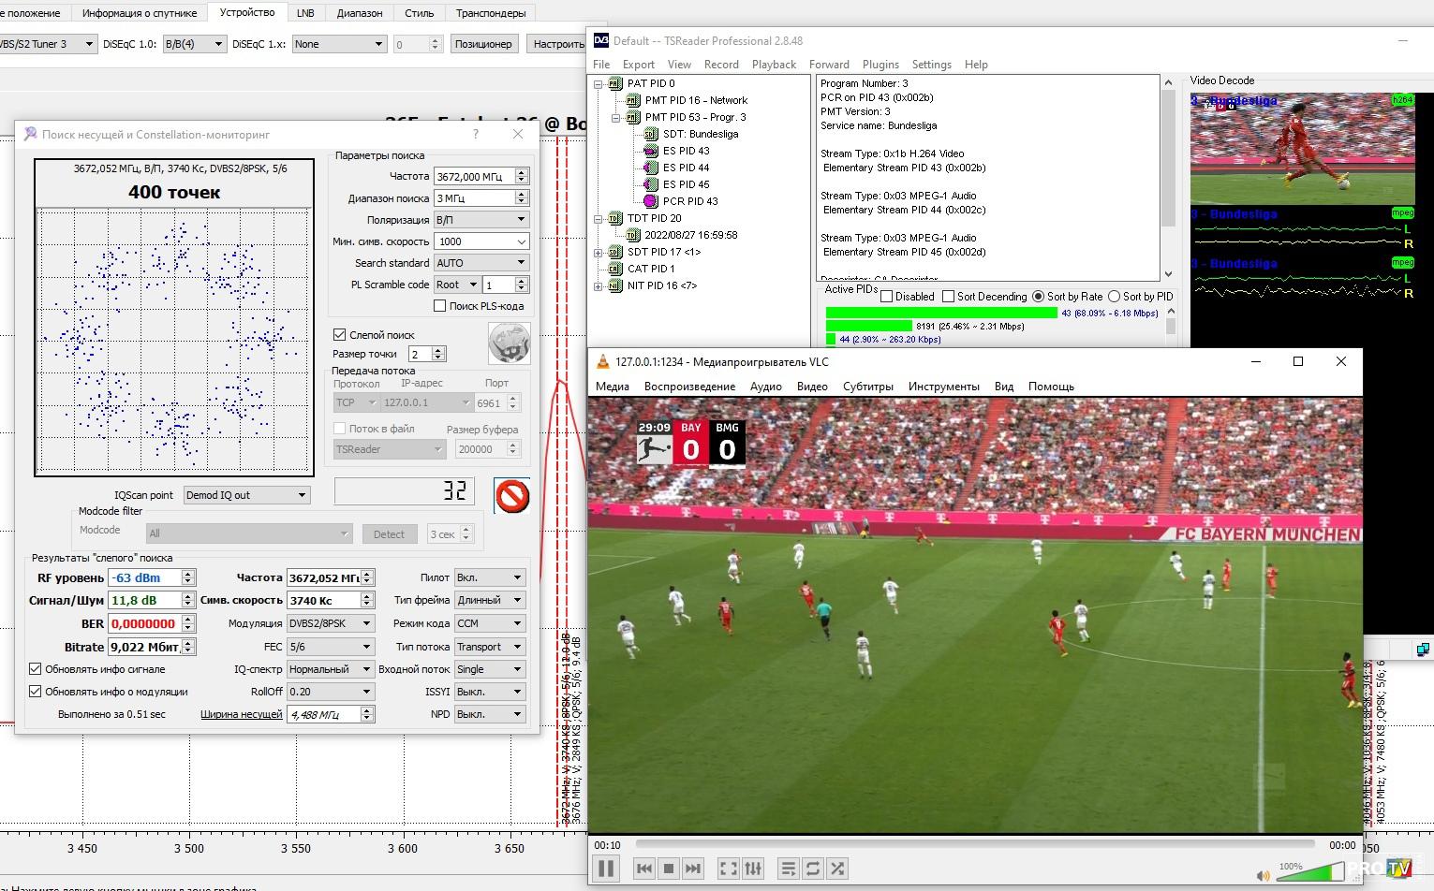Mute audio via VLC speaker icon
This screenshot has width=1434, height=891.
(1264, 876)
